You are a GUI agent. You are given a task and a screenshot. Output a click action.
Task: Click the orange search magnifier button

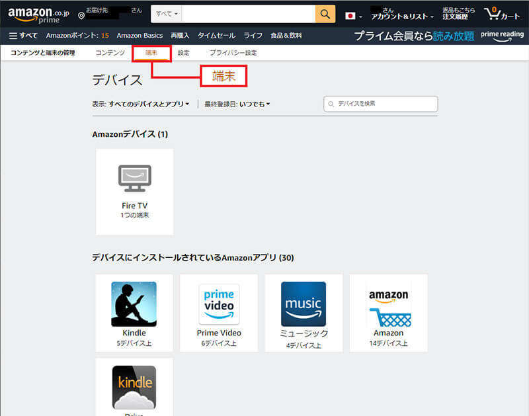[325, 14]
